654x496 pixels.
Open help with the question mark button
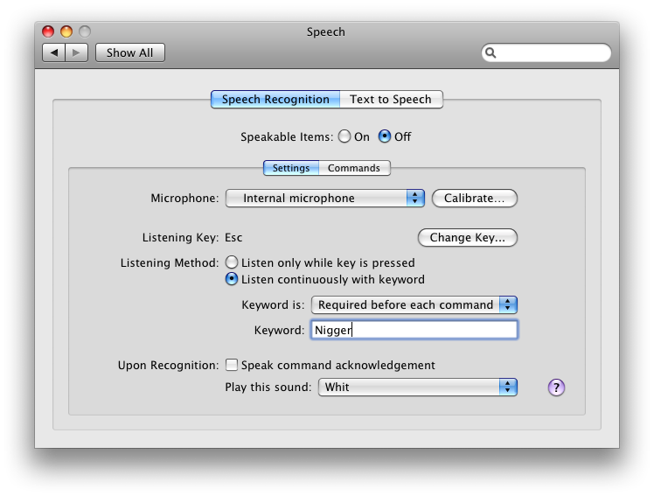(556, 388)
